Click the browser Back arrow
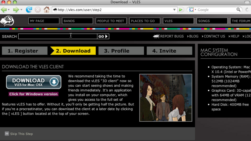 (4, 10)
